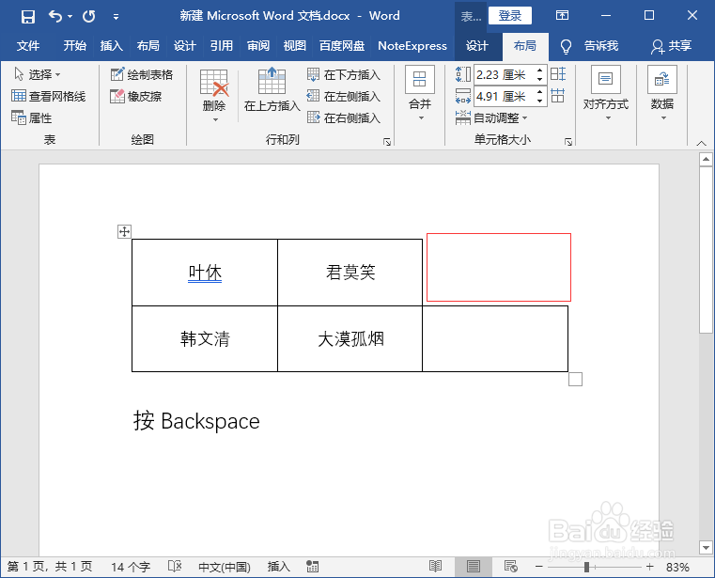Click the 告诉我 lightbulb search box
Image resolution: width=715 pixels, height=578 pixels.
pos(590,46)
